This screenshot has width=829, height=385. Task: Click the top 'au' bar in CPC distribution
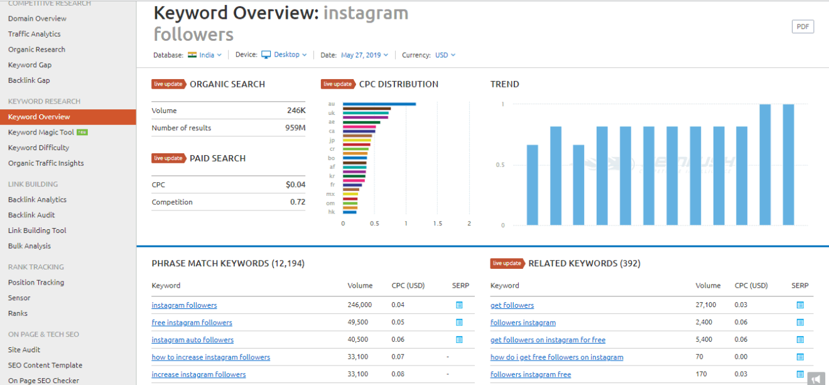[x=379, y=104]
